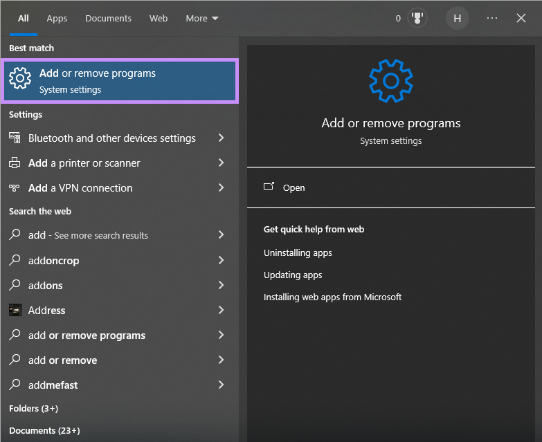Image resolution: width=542 pixels, height=442 pixels.
Task: Click the VPN connection icon
Action: coord(15,188)
